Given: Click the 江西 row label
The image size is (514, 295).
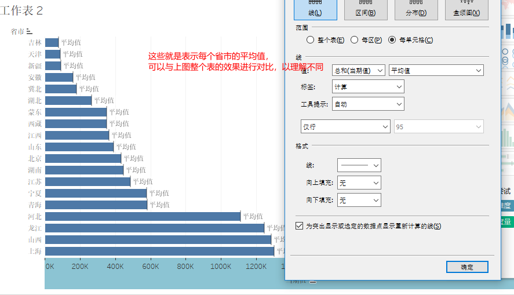Looking at the screenshot, I should click(x=35, y=136).
